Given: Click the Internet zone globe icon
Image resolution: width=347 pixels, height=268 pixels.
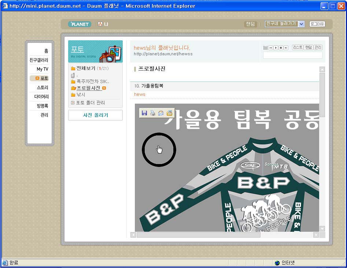Looking at the screenshot, I should tap(277, 263).
